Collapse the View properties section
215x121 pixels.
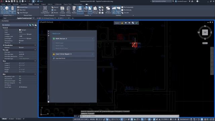(x=35, y=61)
